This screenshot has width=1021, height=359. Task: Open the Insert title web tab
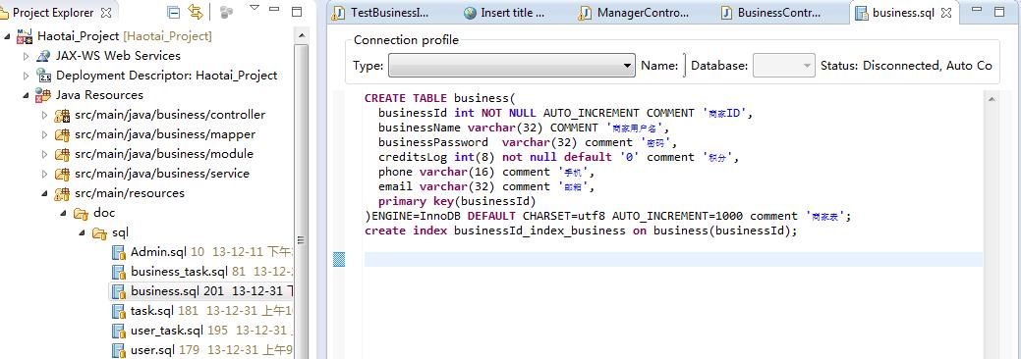coord(505,13)
